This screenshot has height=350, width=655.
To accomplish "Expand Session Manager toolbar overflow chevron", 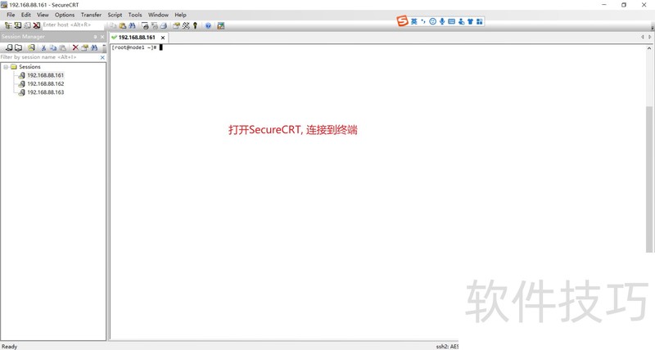I will pyautogui.click(x=104, y=48).
